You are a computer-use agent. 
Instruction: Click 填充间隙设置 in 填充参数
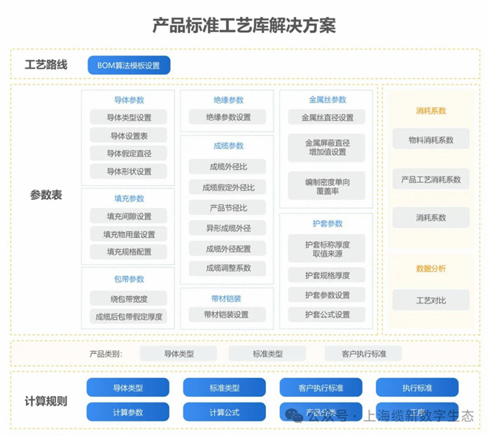[x=129, y=216]
